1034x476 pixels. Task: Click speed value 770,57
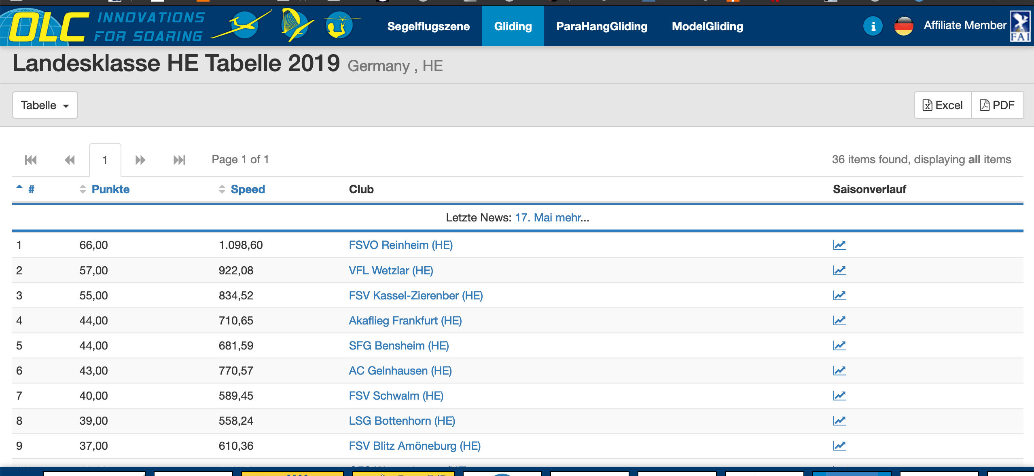(x=236, y=371)
